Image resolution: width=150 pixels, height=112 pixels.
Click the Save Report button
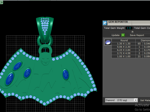click(140, 35)
